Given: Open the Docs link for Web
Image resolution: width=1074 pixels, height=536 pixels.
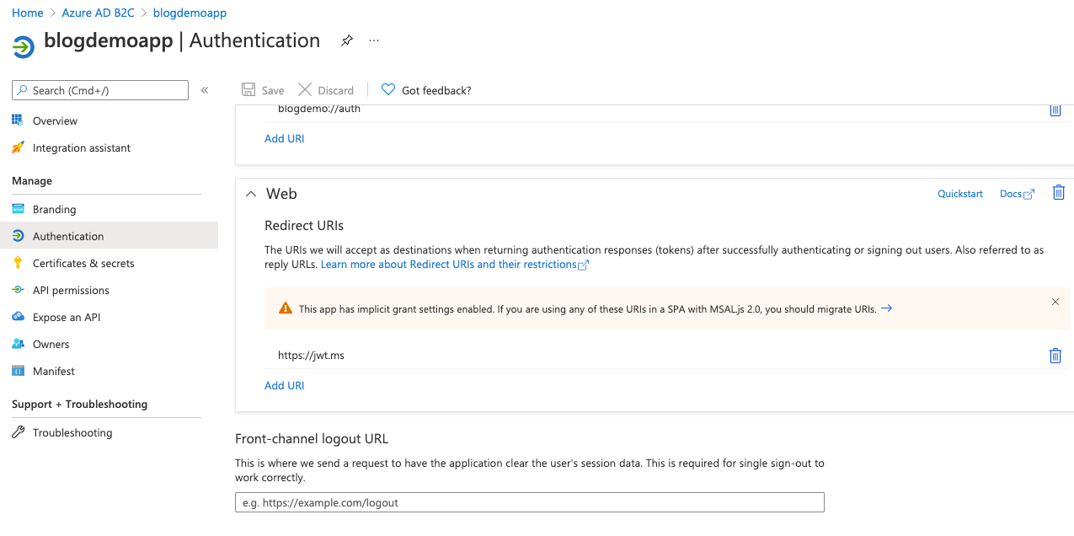Looking at the screenshot, I should point(1016,194).
